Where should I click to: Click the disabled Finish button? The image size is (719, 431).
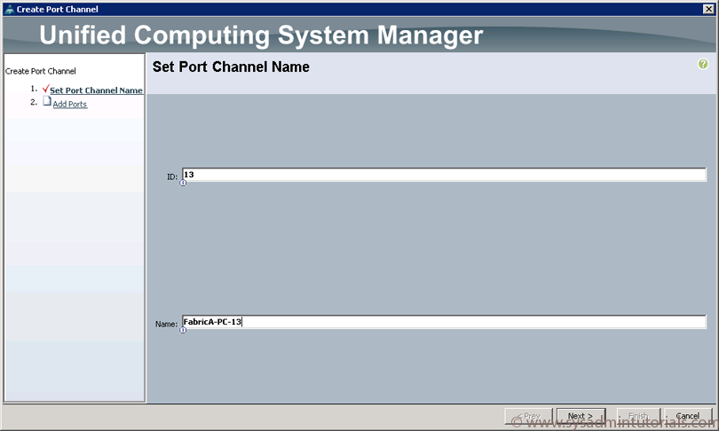tap(638, 416)
